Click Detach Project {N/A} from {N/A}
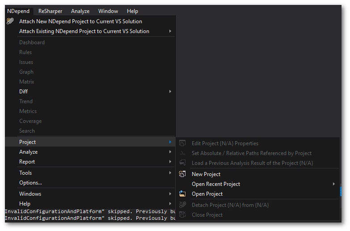The width and height of the screenshot is (350, 231). coord(258,205)
